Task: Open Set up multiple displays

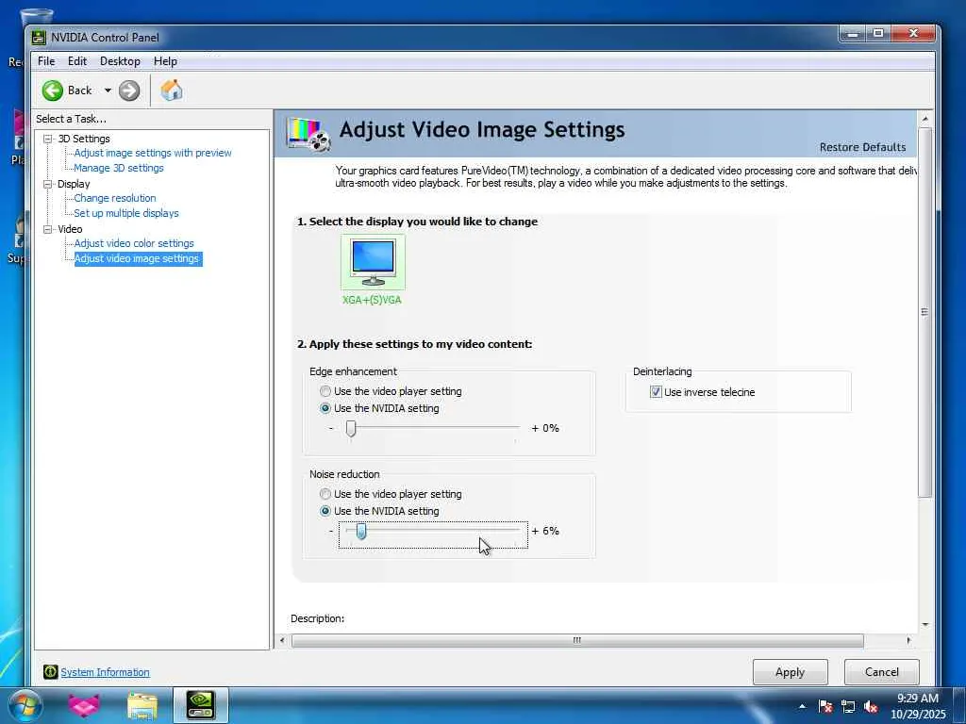Action: [x=126, y=213]
